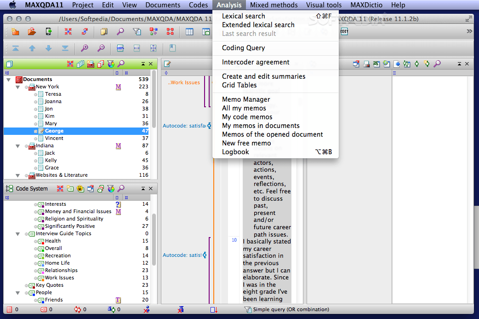479x319 pixels.
Task: Open the Visual tools menu
Action: (x=324, y=5)
